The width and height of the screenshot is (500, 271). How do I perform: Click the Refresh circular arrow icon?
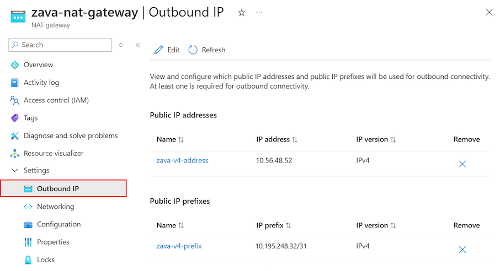[x=193, y=50]
